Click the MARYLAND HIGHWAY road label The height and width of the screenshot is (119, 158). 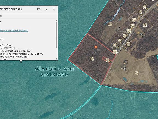pyautogui.click(x=124, y=44)
